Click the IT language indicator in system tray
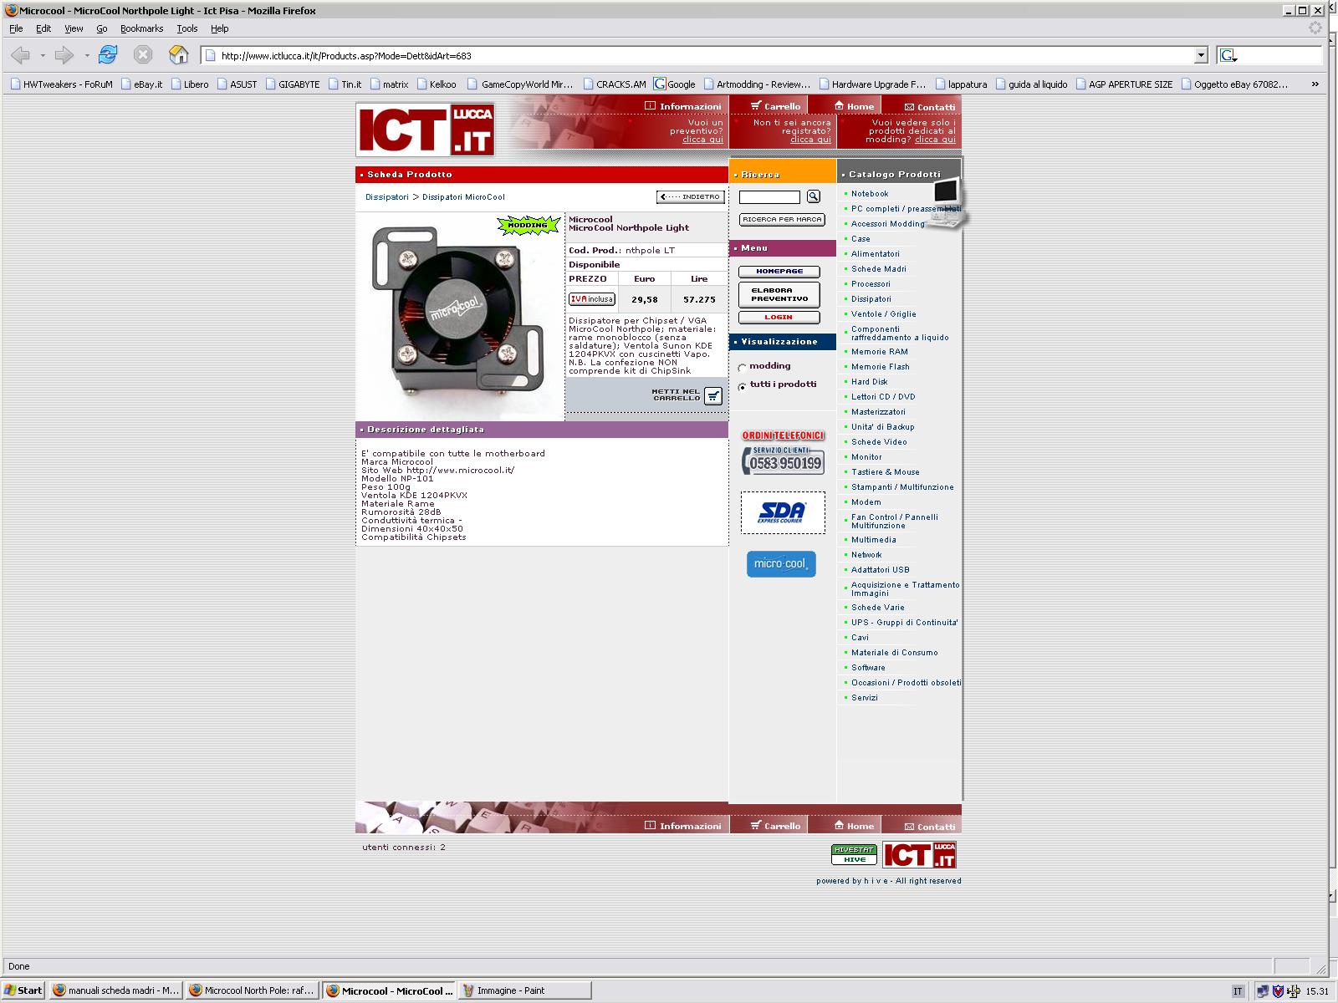1338x1003 pixels. [1238, 991]
